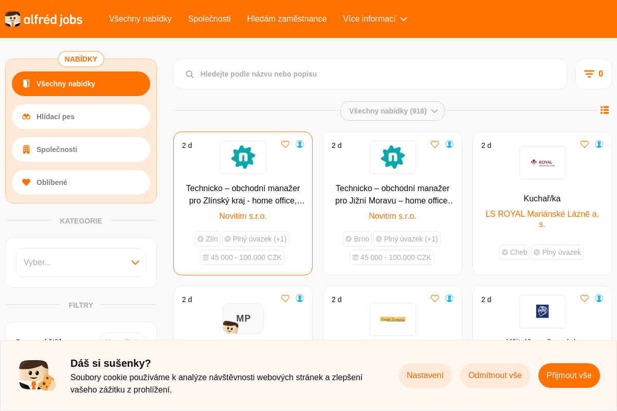This screenshot has height=411, width=617.
Task: Favorite the MP company job card
Action: 285,298
